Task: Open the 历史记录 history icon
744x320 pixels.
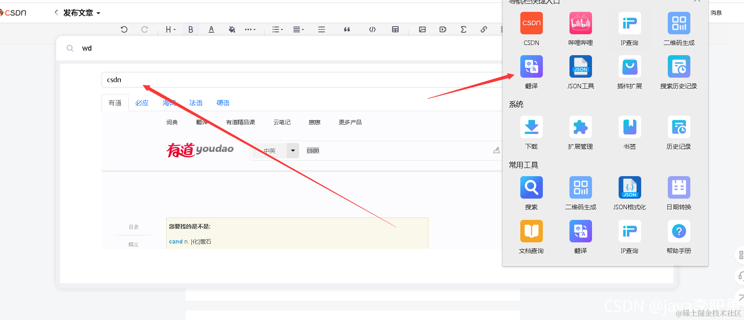Action: click(679, 127)
